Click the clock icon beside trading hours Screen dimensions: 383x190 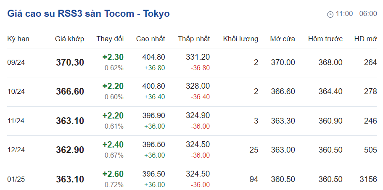pos(330,14)
